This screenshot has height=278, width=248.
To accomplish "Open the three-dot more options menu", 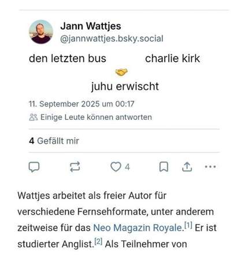I will click(210, 167).
